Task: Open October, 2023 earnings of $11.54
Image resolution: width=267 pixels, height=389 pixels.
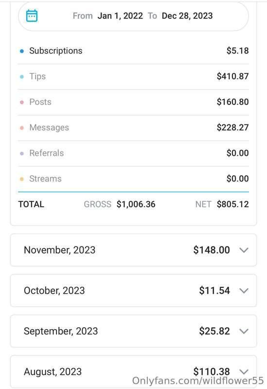Action: [x=133, y=290]
